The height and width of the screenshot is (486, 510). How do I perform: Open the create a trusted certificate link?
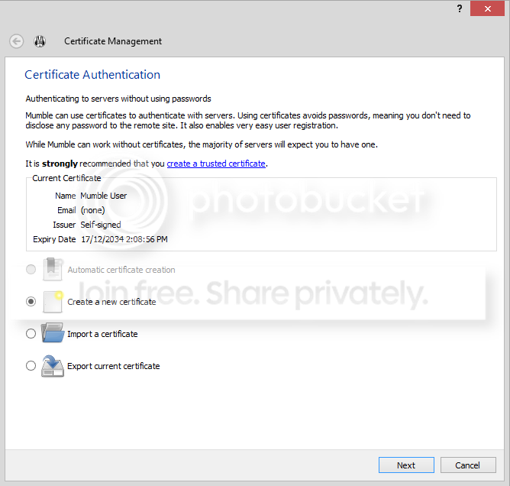point(216,164)
